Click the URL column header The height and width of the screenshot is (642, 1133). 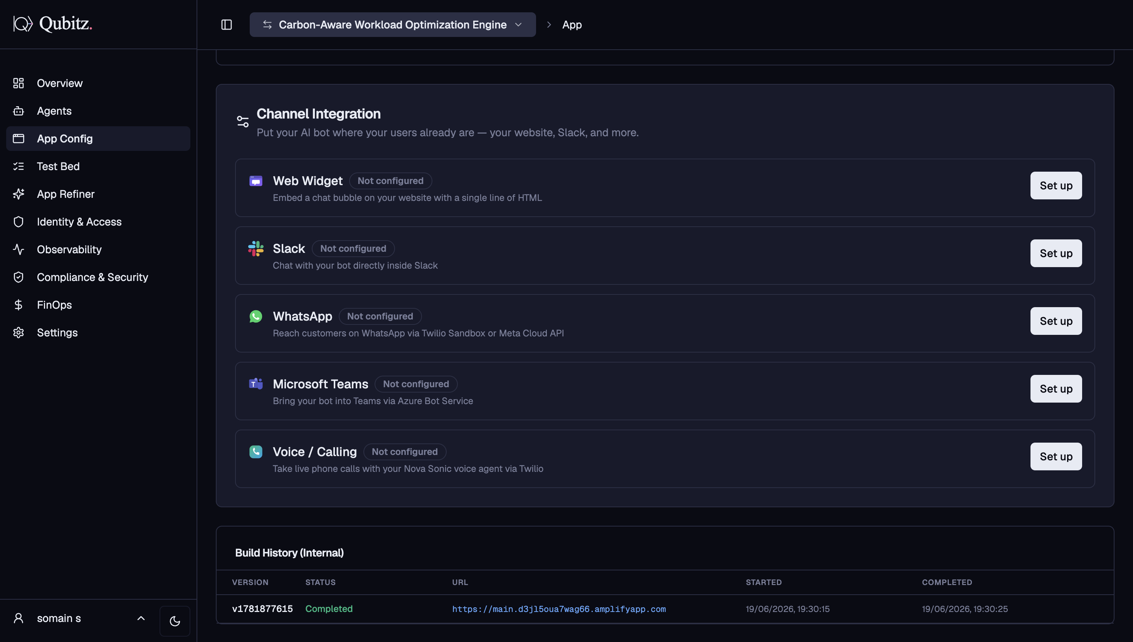[460, 582]
